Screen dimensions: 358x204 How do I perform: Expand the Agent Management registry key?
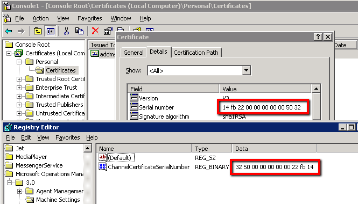click(19, 191)
